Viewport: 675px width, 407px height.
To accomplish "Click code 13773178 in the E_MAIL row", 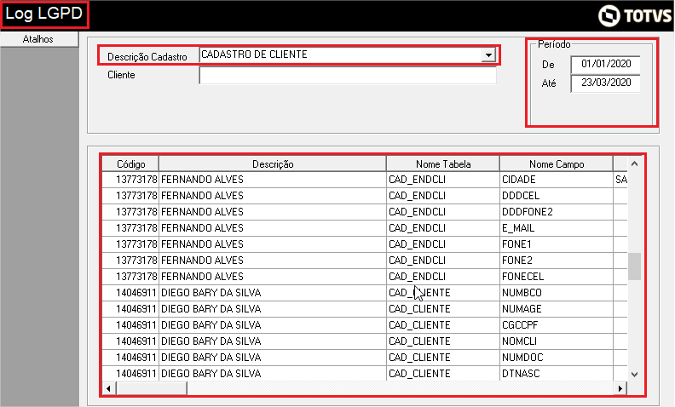I will pos(136,228).
